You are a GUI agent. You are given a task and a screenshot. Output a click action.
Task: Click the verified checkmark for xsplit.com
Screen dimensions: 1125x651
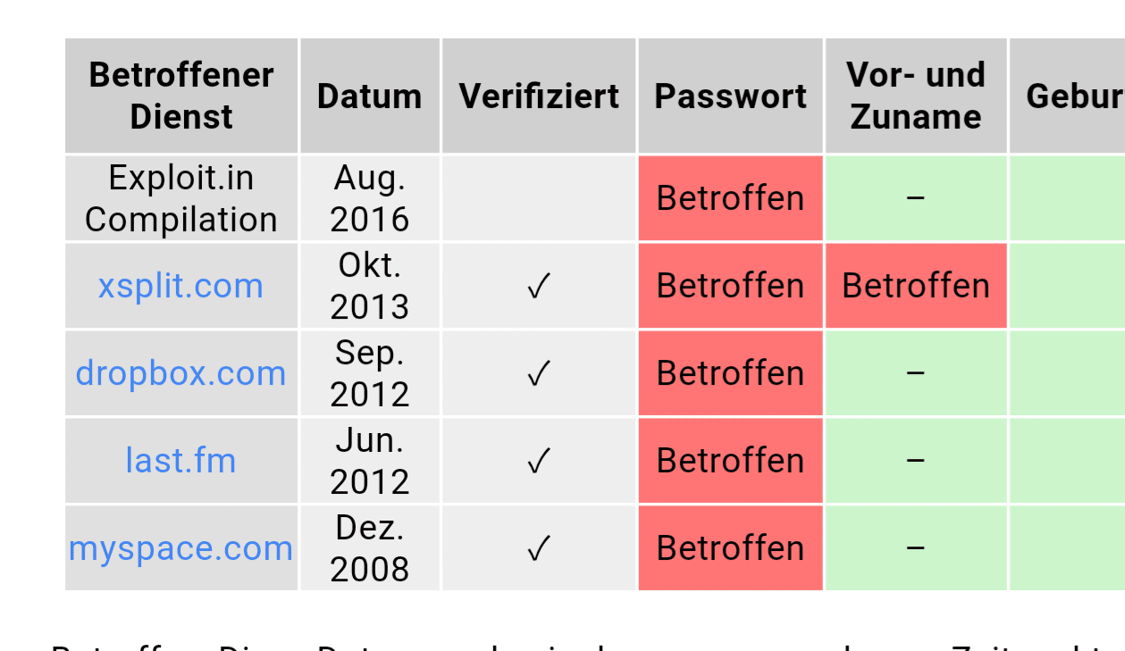pyautogui.click(x=538, y=287)
